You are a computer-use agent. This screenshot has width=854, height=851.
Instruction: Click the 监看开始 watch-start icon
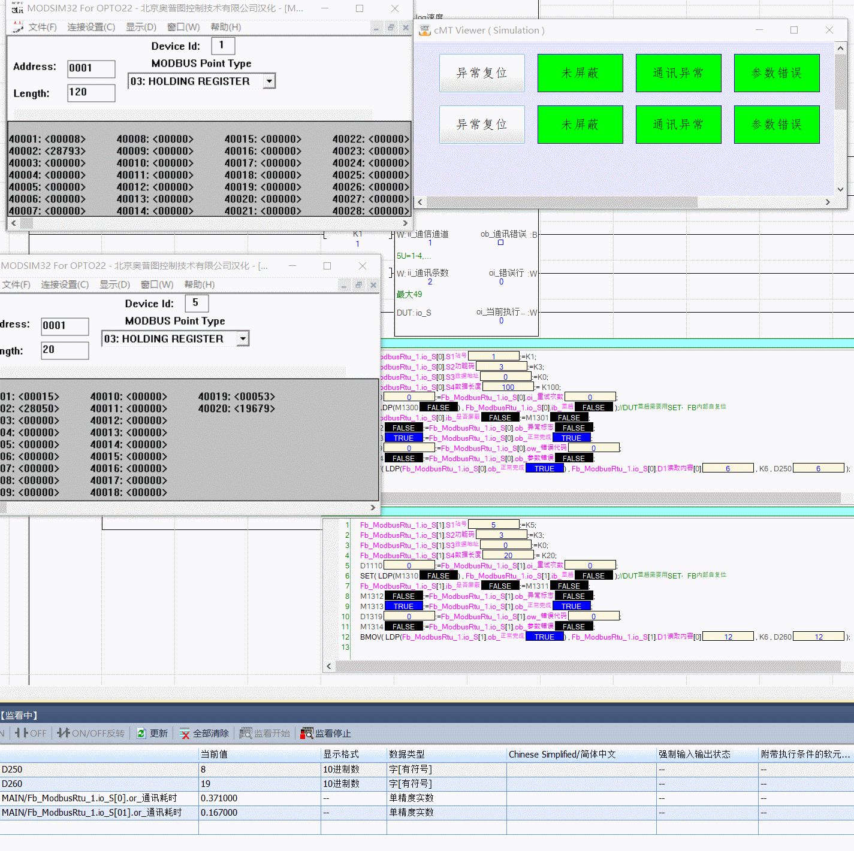pos(246,732)
